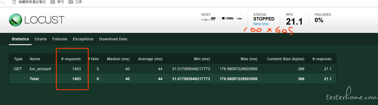Viewport: 378px width, 105px height.
Task: Sort by # fails column header
Action: click(x=93, y=59)
